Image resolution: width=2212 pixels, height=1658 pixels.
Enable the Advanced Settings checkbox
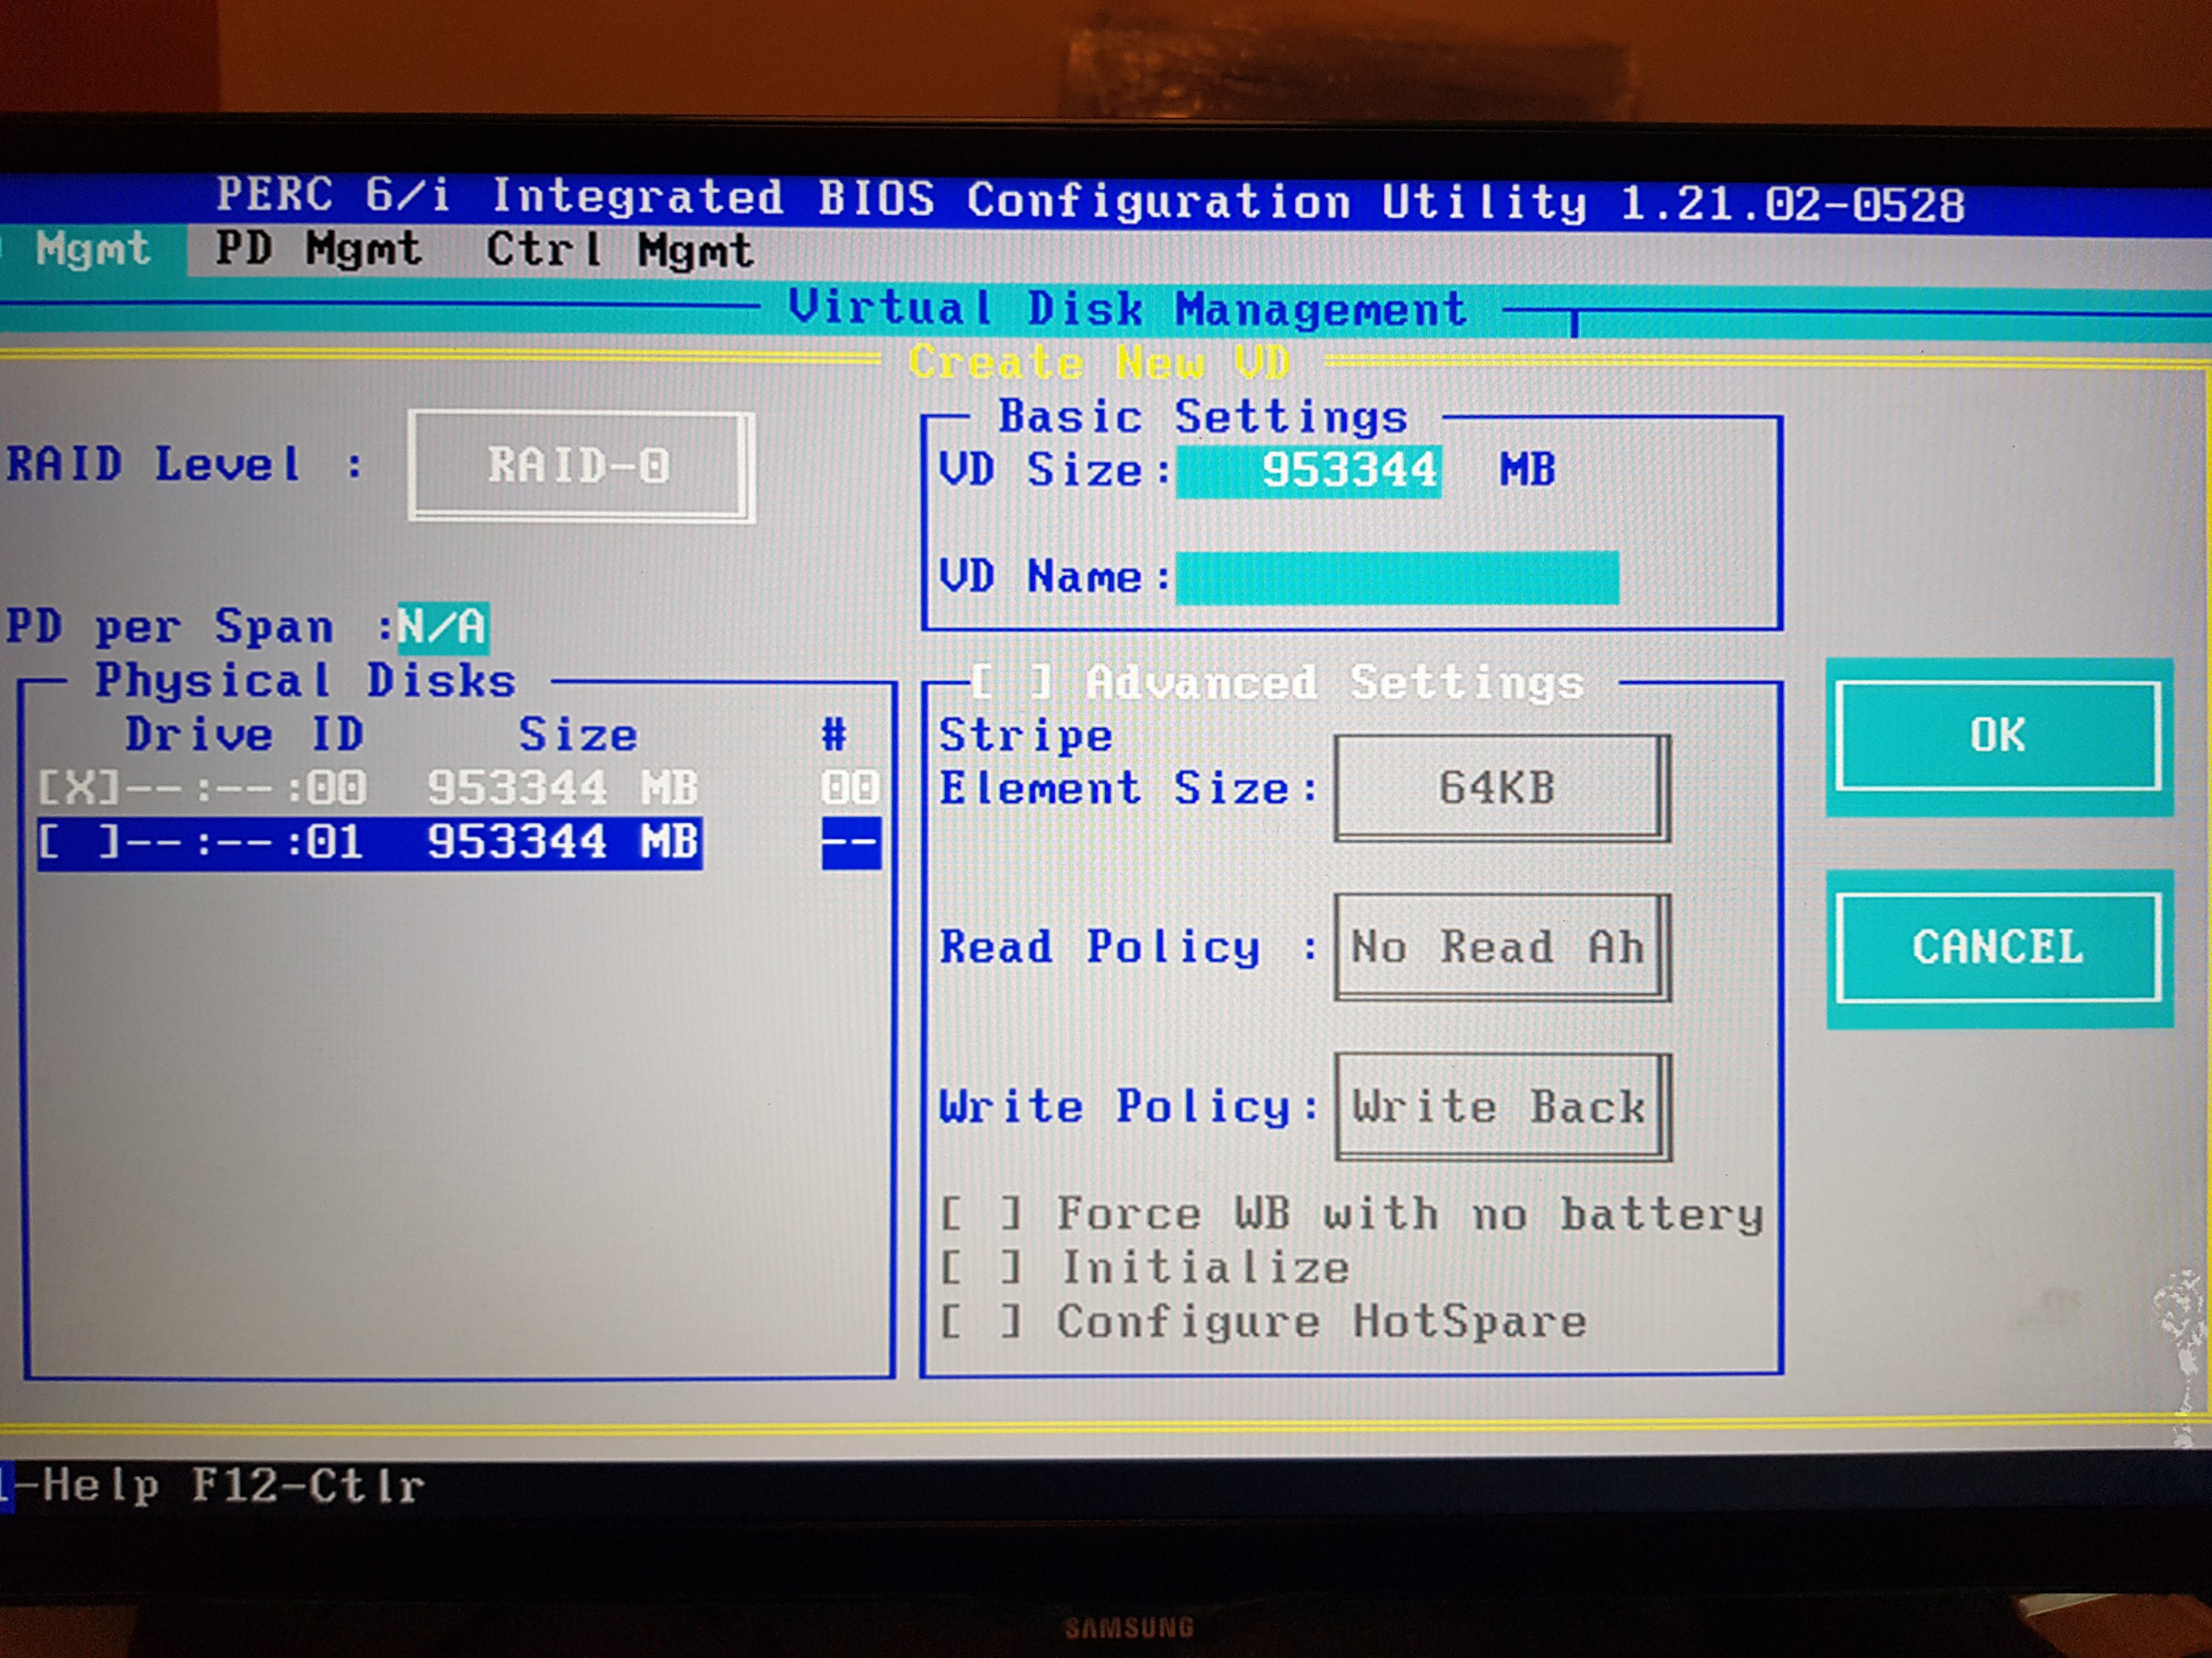click(x=1011, y=683)
